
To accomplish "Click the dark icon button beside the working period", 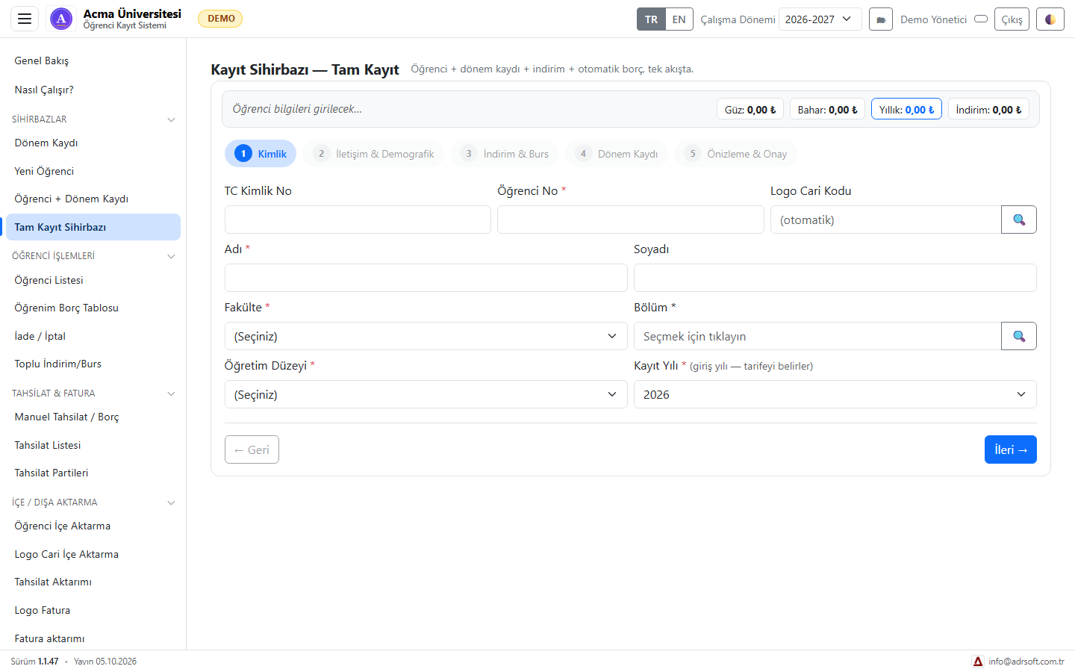I will pyautogui.click(x=881, y=19).
